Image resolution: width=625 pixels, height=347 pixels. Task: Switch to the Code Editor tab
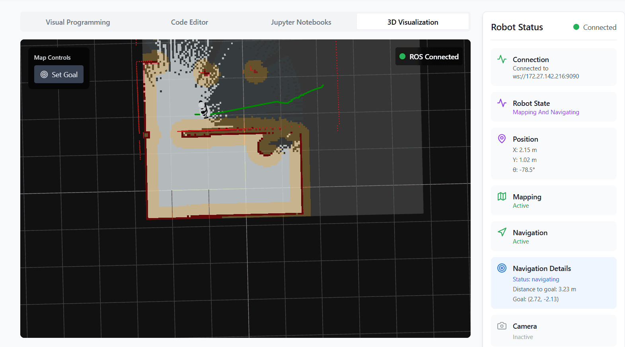(x=190, y=22)
